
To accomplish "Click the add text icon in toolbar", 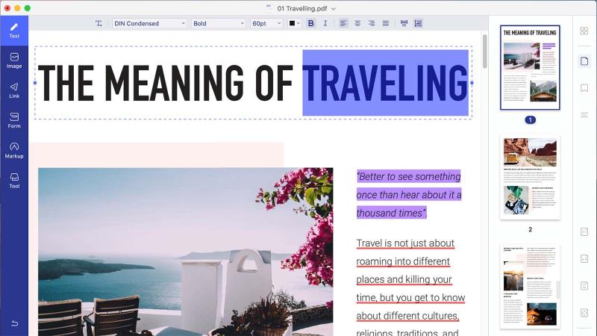I will tap(99, 23).
